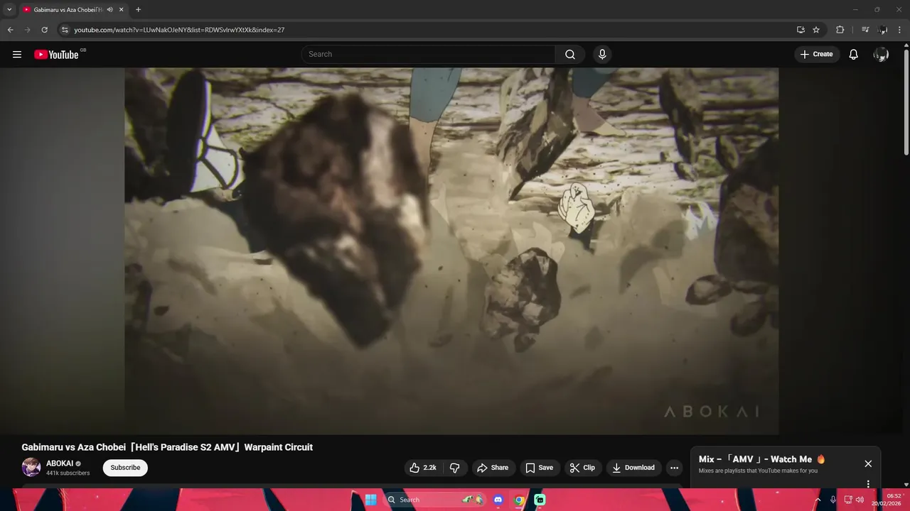Open system volume control
The width and height of the screenshot is (910, 511).
[860, 500]
